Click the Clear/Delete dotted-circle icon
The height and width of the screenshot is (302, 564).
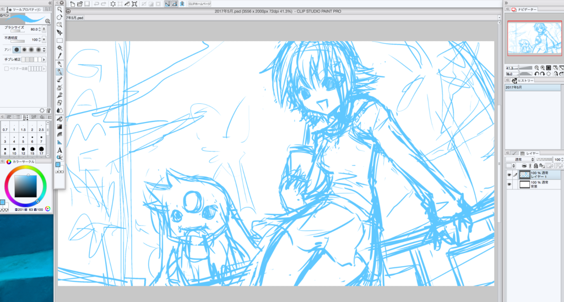click(113, 4)
